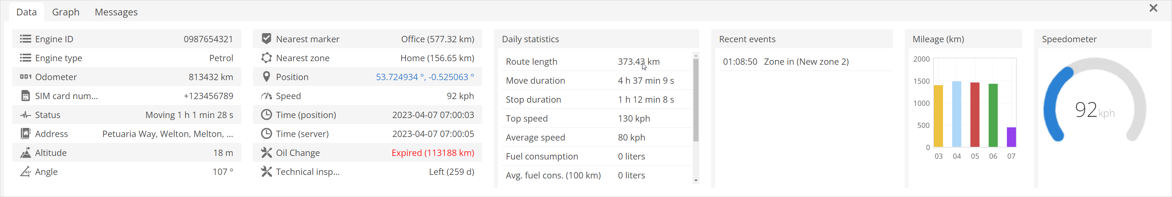The image size is (1172, 197).
Task: Select the Data tab
Action: (26, 12)
